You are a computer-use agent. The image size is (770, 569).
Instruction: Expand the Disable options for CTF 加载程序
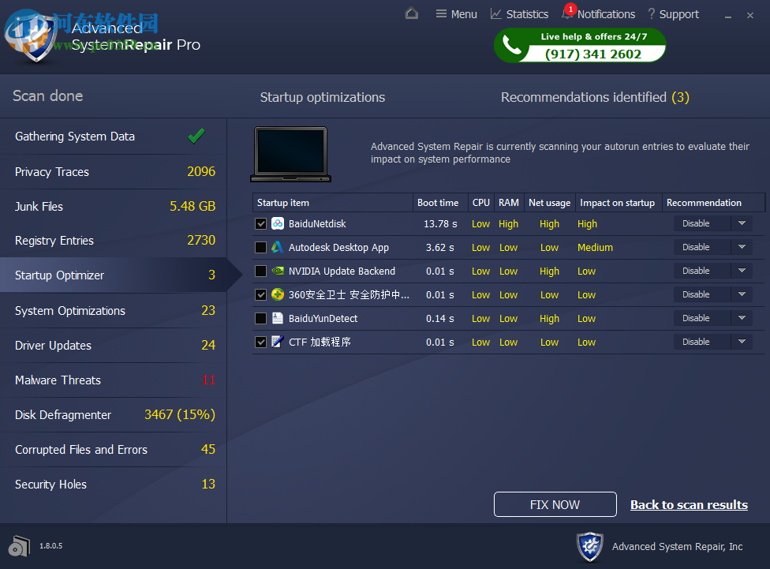point(741,341)
